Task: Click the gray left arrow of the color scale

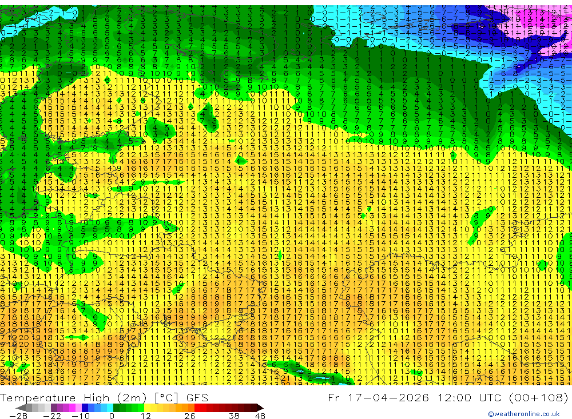Action: pyautogui.click(x=21, y=408)
